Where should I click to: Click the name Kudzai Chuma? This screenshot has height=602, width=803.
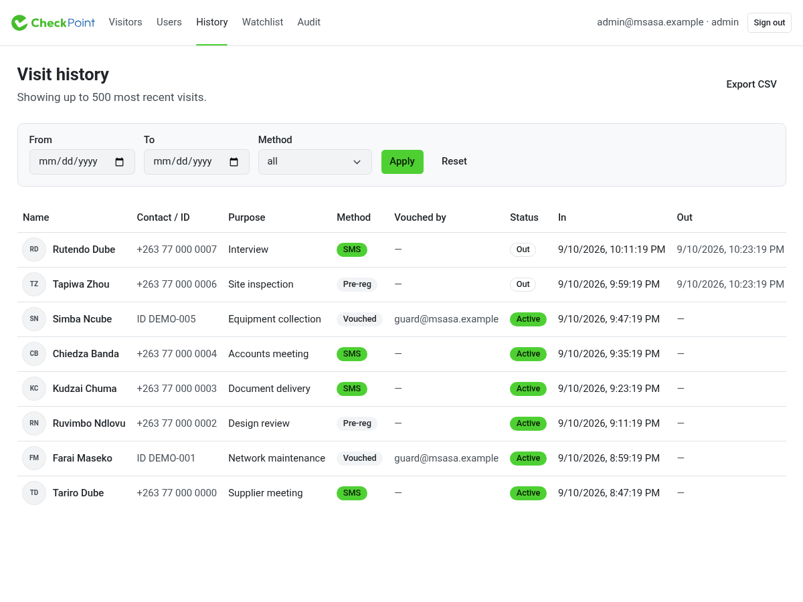(85, 389)
